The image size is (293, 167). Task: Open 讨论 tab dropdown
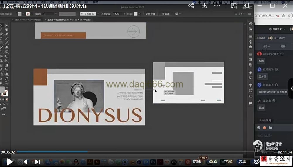click(266, 46)
